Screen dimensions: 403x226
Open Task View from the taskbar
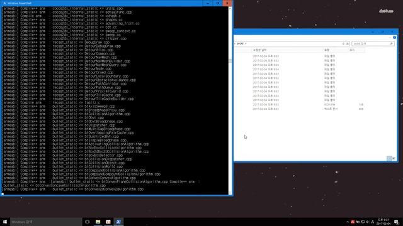(88, 222)
